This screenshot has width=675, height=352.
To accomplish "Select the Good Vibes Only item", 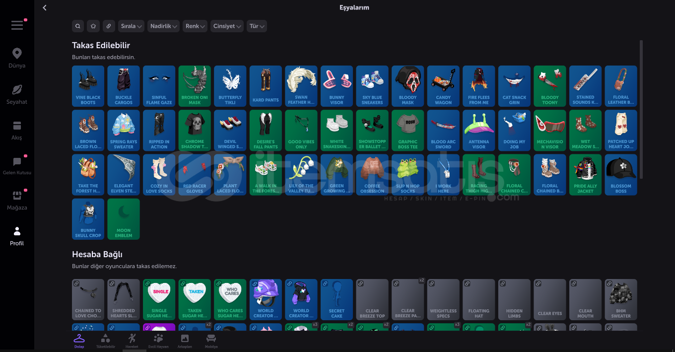I will [x=301, y=130].
